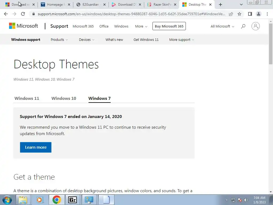
Task: Open Windows Media Player from the taskbar
Action: coord(40,200)
